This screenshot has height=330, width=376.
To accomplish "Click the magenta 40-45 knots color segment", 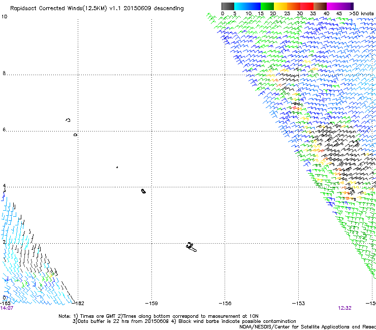I will click(x=333, y=6).
